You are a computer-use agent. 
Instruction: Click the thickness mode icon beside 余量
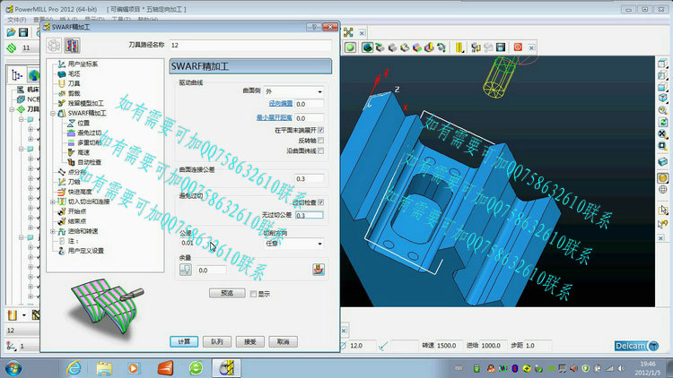click(186, 270)
